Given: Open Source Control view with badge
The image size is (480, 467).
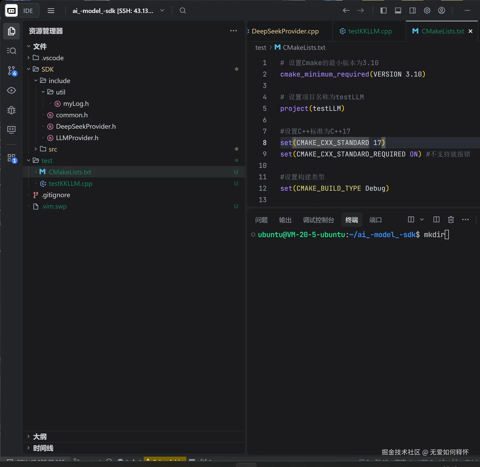Looking at the screenshot, I should click(11, 71).
